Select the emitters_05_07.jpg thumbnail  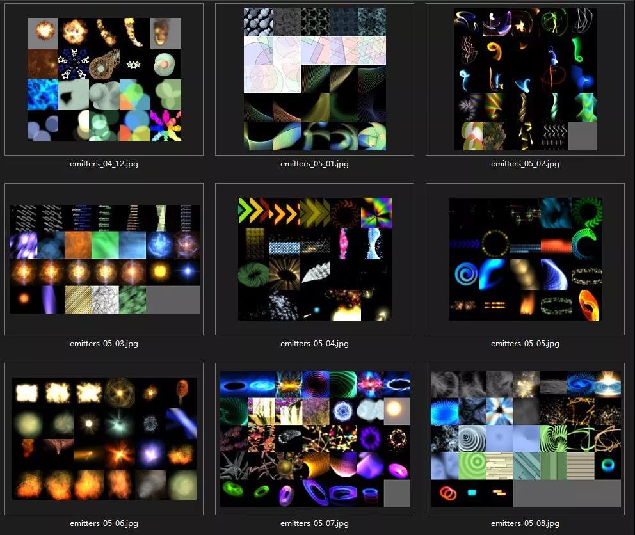(315, 439)
